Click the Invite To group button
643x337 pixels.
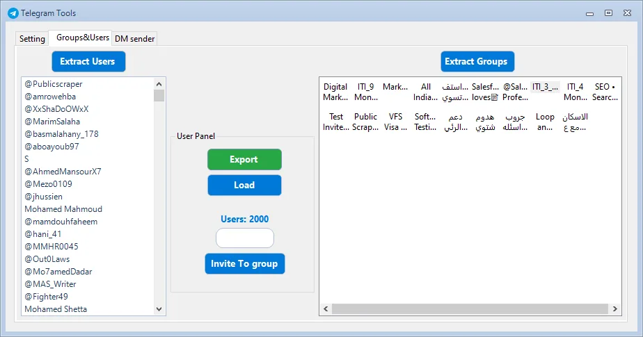tap(244, 263)
